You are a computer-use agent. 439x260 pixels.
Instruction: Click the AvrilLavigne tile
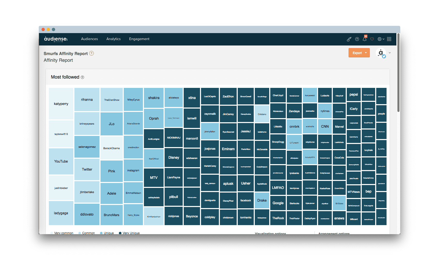154,139
